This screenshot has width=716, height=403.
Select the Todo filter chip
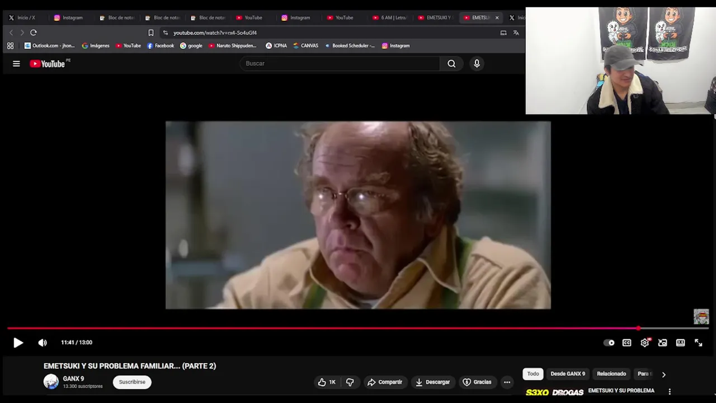pos(533,374)
